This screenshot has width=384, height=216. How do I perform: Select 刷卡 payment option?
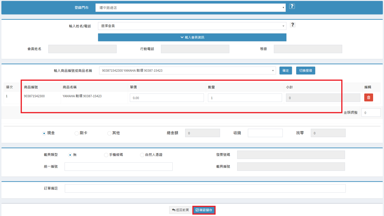[x=77, y=133]
